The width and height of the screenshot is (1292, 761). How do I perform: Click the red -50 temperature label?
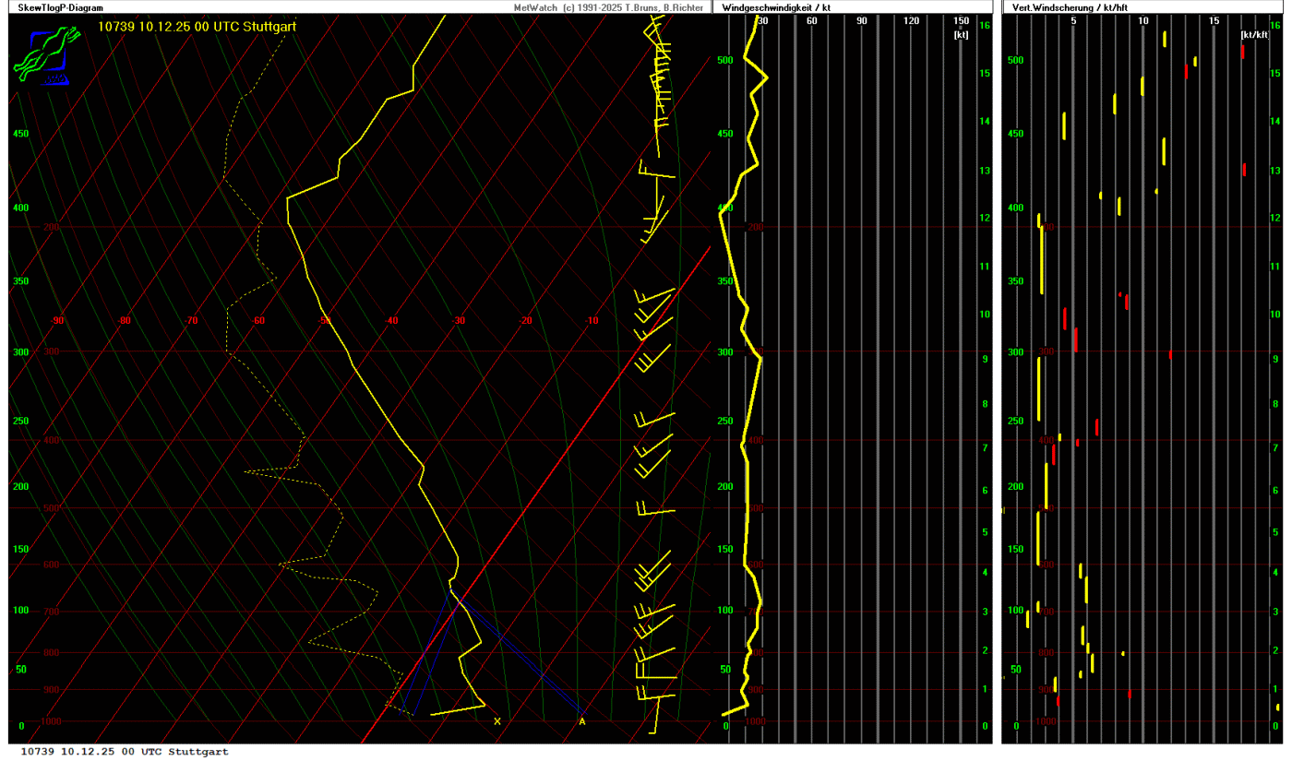pos(325,321)
